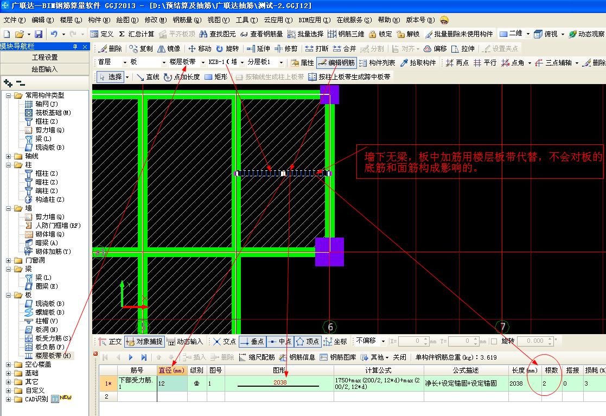Screen dimensions: 606x416
Task: Click the 打断 break tool
Action: tap(316, 49)
